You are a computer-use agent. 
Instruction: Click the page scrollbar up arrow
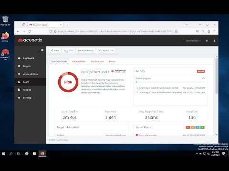[x=217, y=57]
